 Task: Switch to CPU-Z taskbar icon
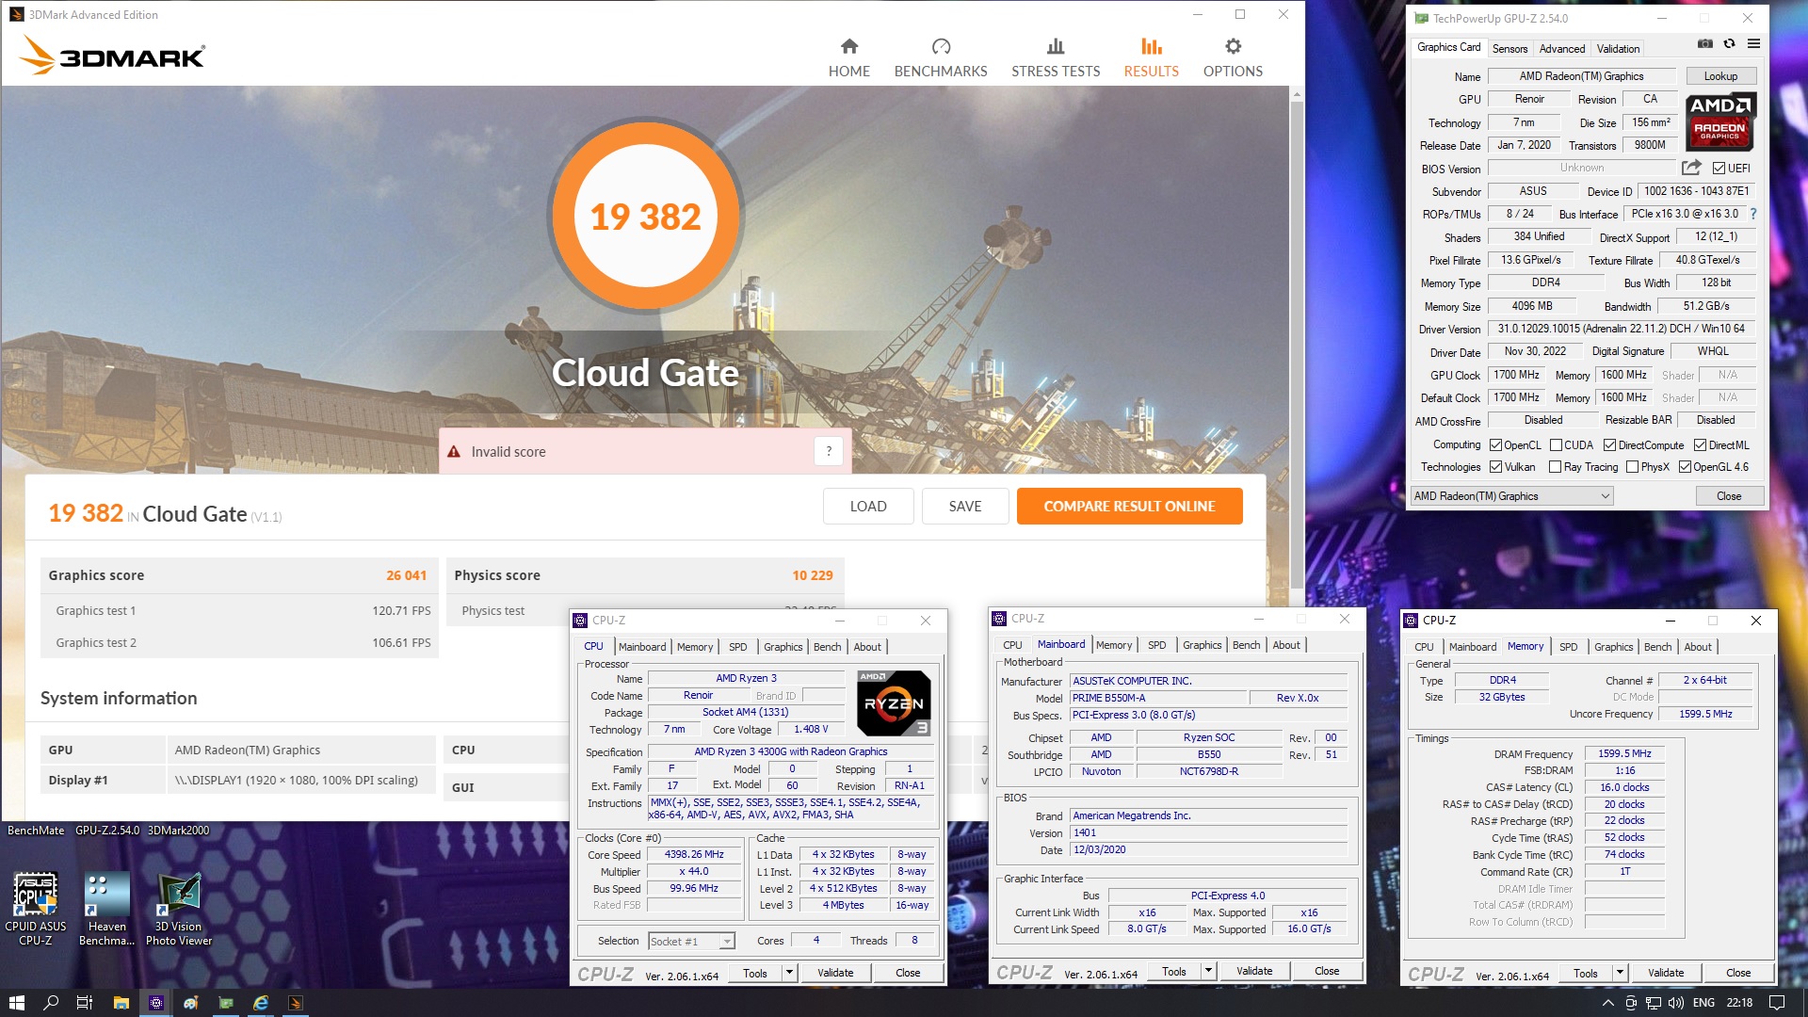click(x=156, y=1003)
